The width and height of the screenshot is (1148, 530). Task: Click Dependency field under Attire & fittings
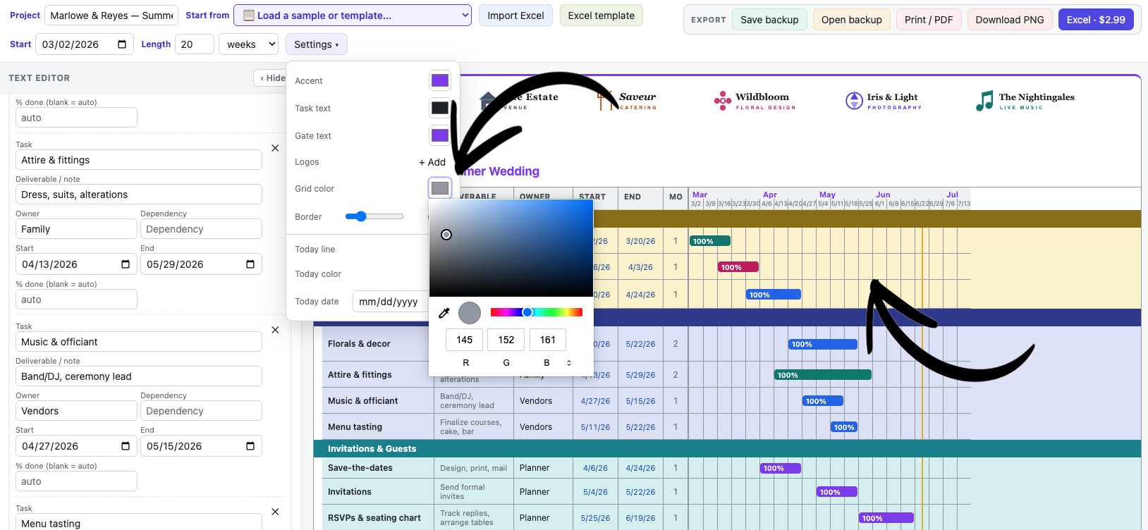pyautogui.click(x=201, y=229)
